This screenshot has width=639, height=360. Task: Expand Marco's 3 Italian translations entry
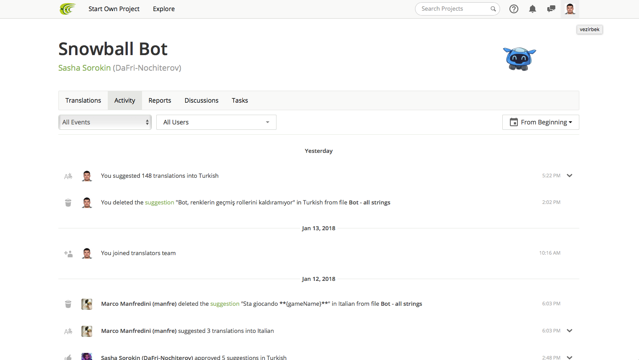[x=570, y=331]
